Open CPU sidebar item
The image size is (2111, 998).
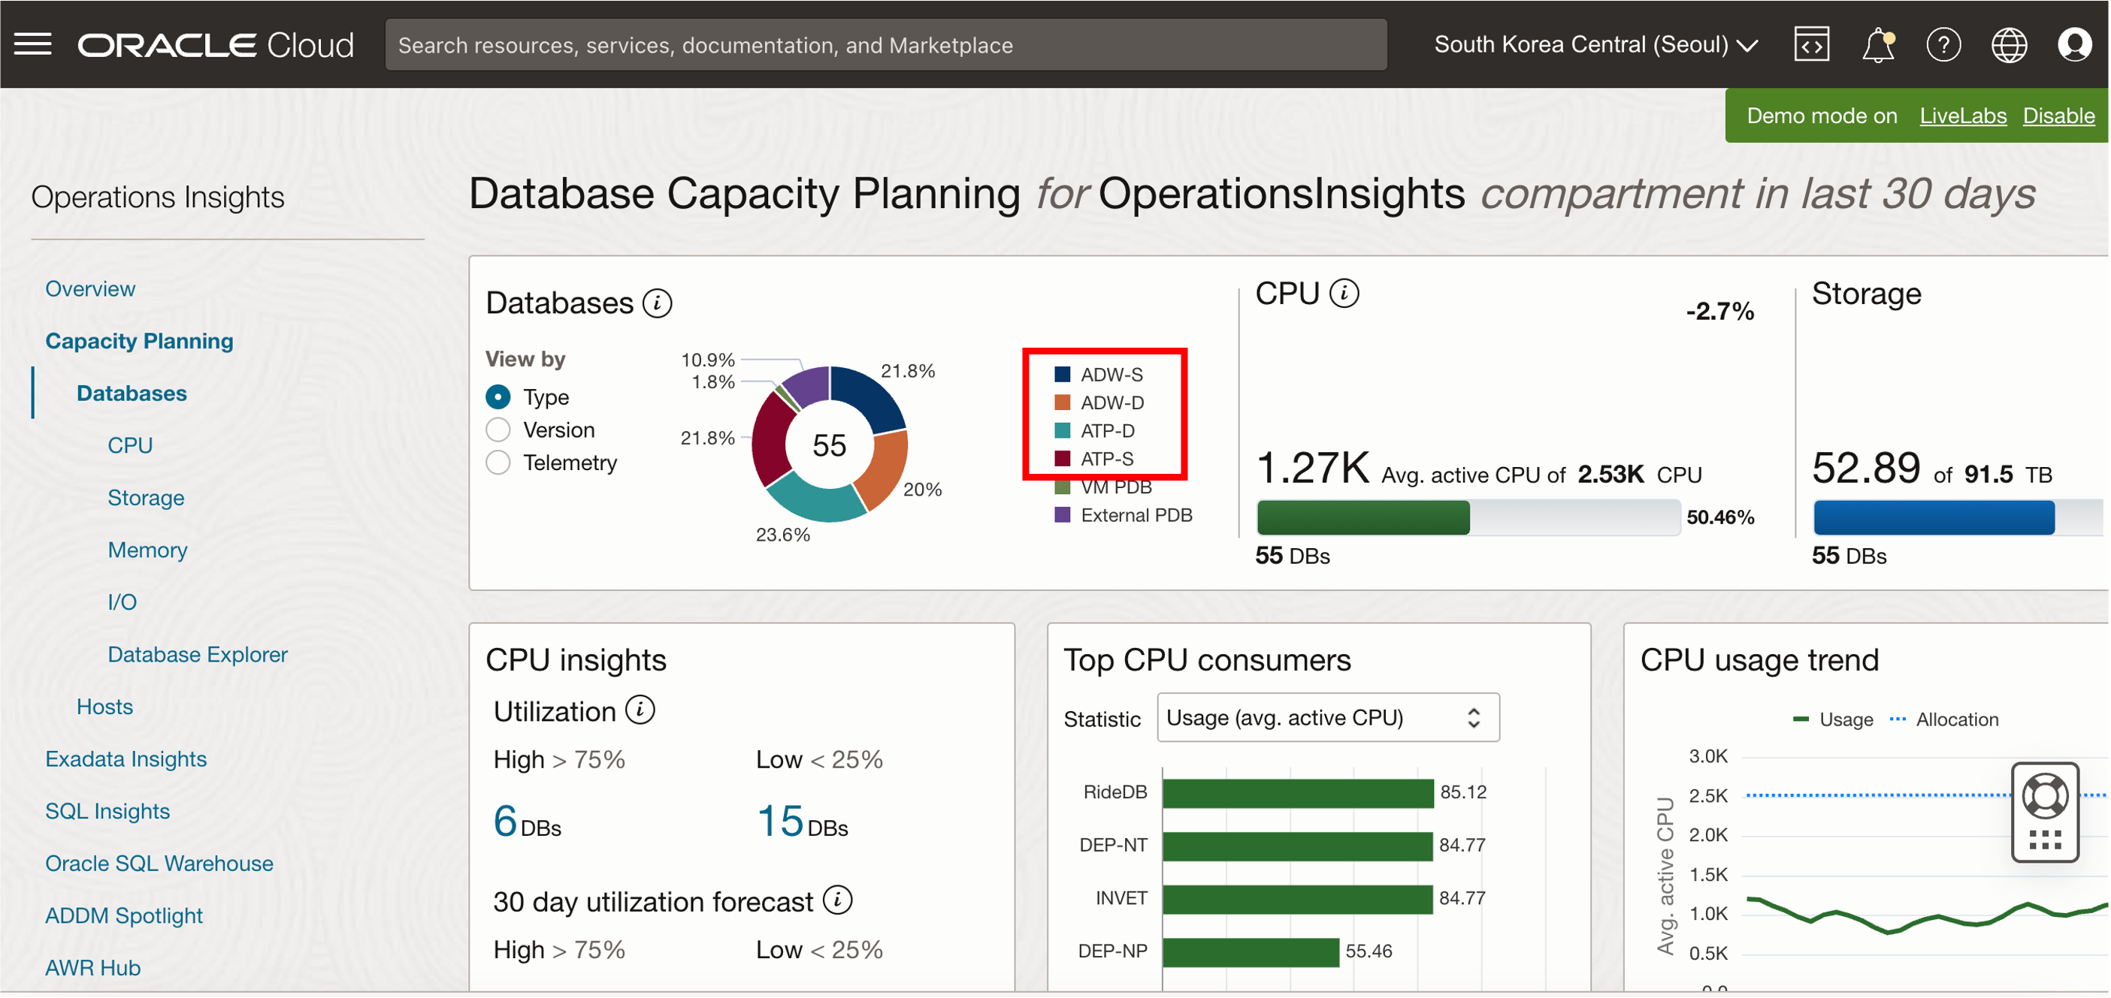coord(130,446)
